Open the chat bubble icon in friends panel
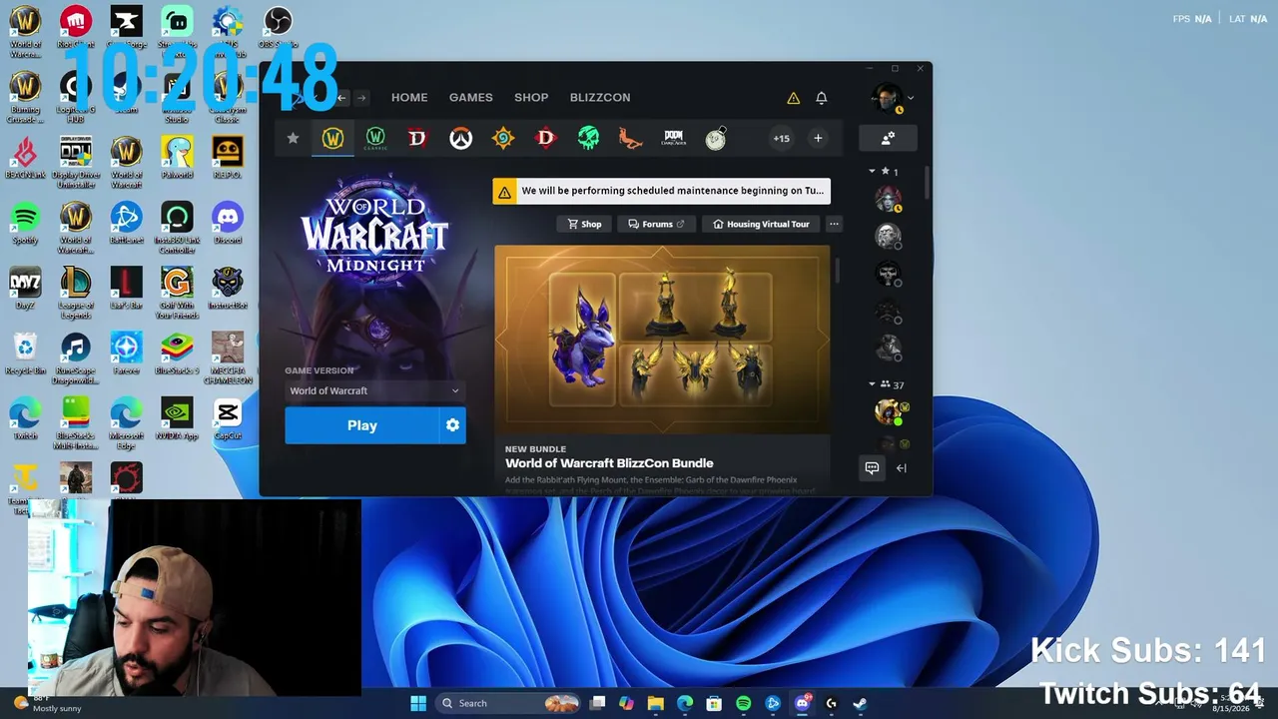The image size is (1278, 719). click(872, 468)
